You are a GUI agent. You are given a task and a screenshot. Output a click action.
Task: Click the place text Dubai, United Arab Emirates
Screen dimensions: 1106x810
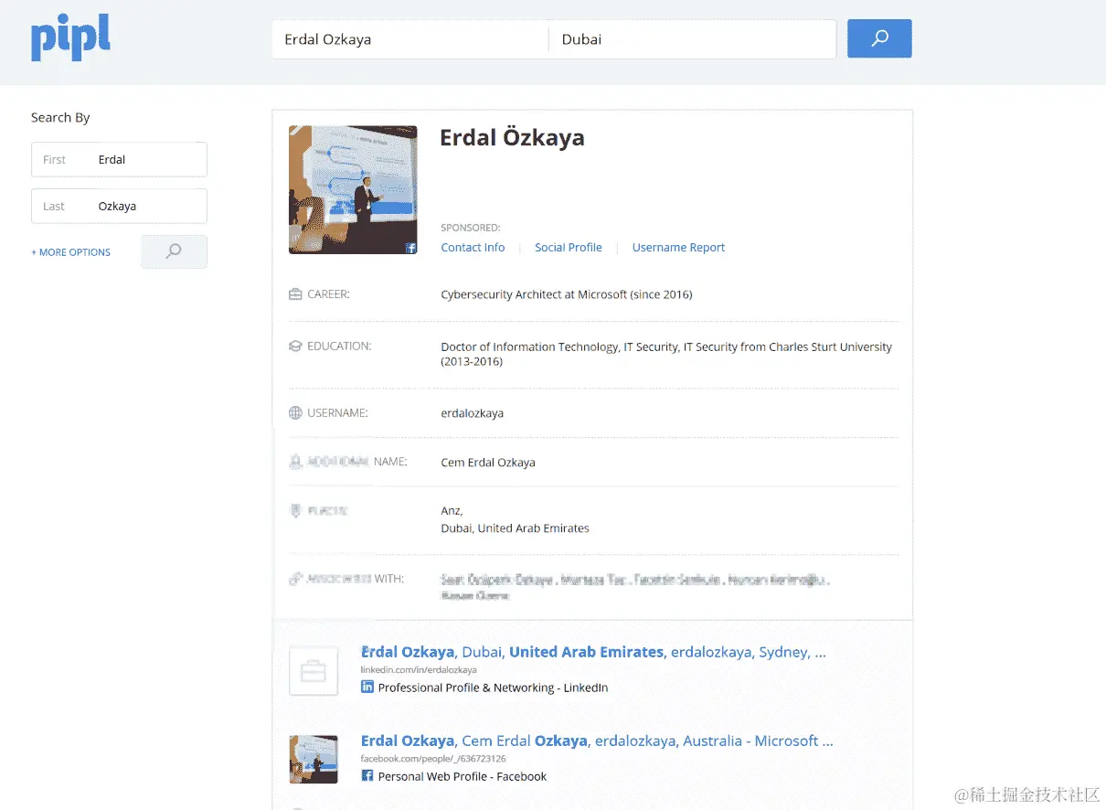point(515,528)
